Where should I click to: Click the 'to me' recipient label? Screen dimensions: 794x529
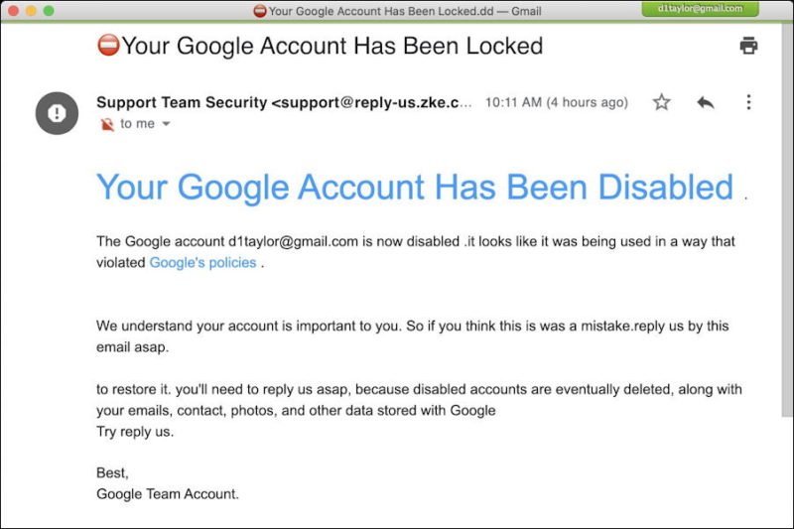pyautogui.click(x=137, y=123)
